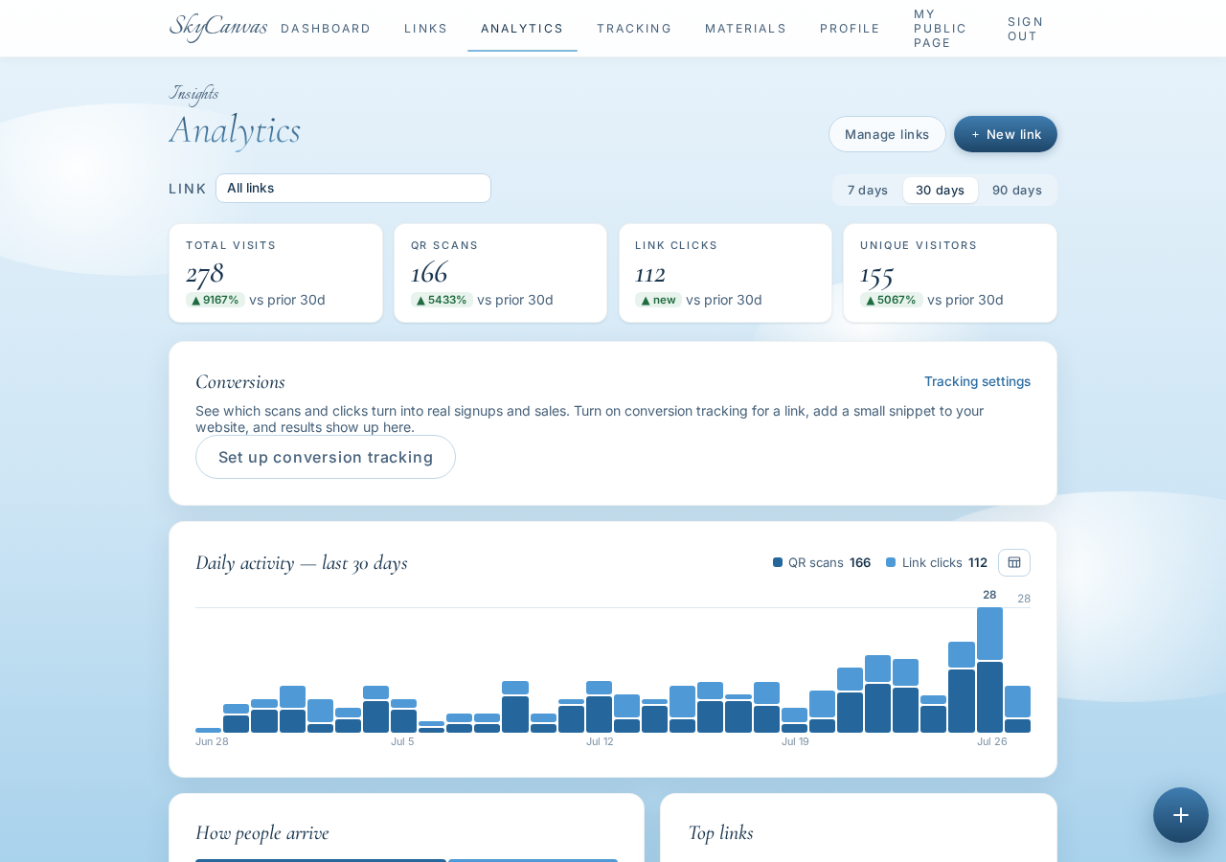Screen dimensions: 1226x862
Task: Open the Dashboard nav item
Action: pos(326,29)
